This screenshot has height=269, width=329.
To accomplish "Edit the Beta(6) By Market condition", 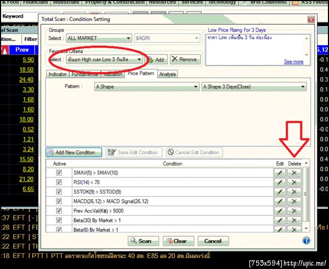I will [x=280, y=229].
